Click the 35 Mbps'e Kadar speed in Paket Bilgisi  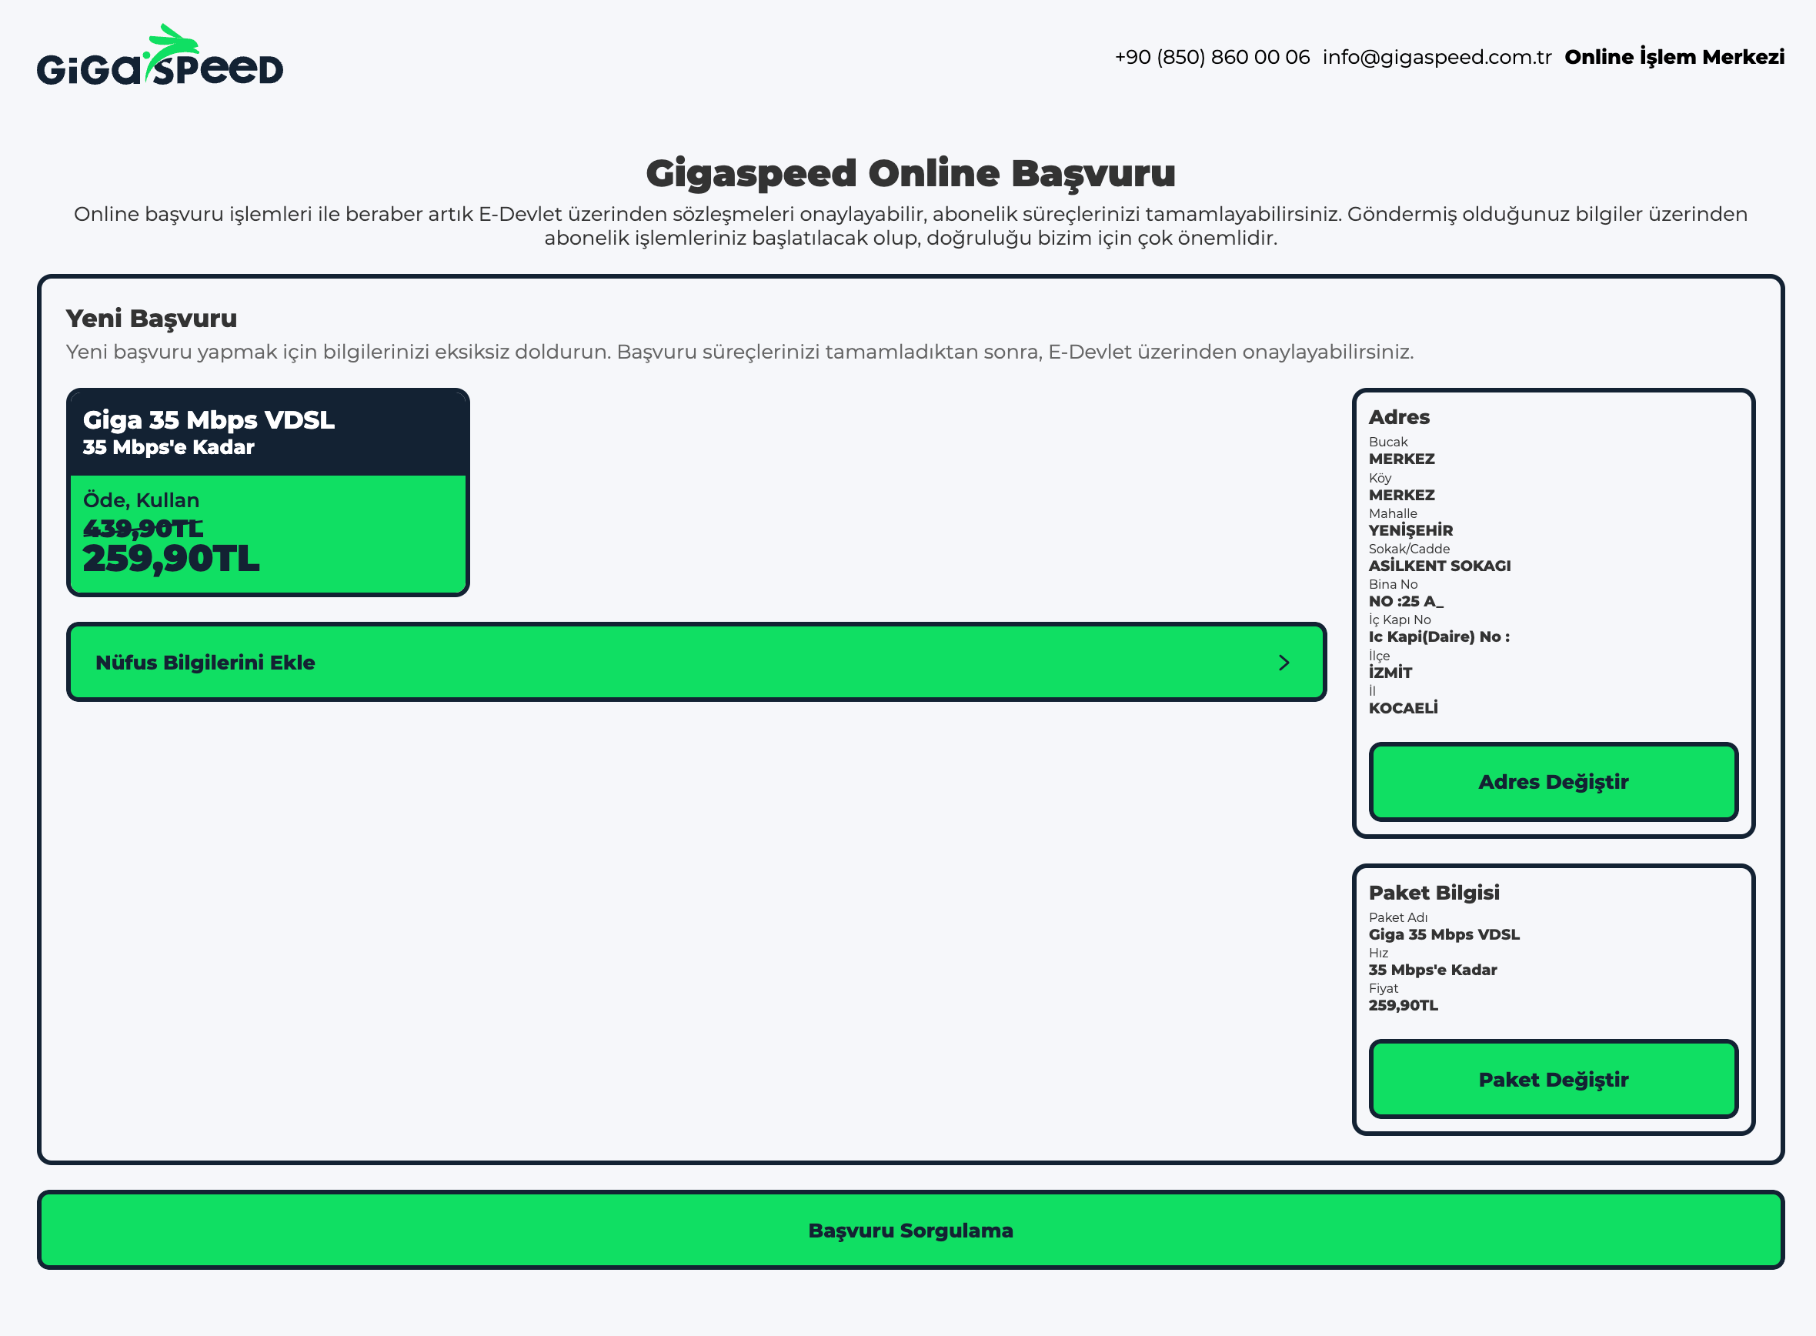pyautogui.click(x=1432, y=969)
